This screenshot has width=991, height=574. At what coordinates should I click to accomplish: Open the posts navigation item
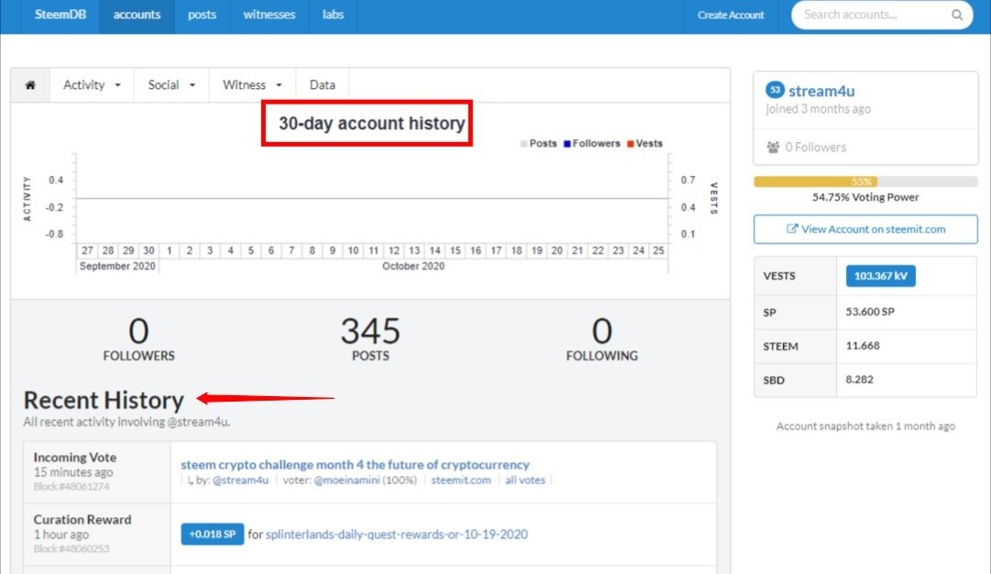(x=202, y=15)
